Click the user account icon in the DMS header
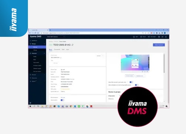 click(166, 37)
